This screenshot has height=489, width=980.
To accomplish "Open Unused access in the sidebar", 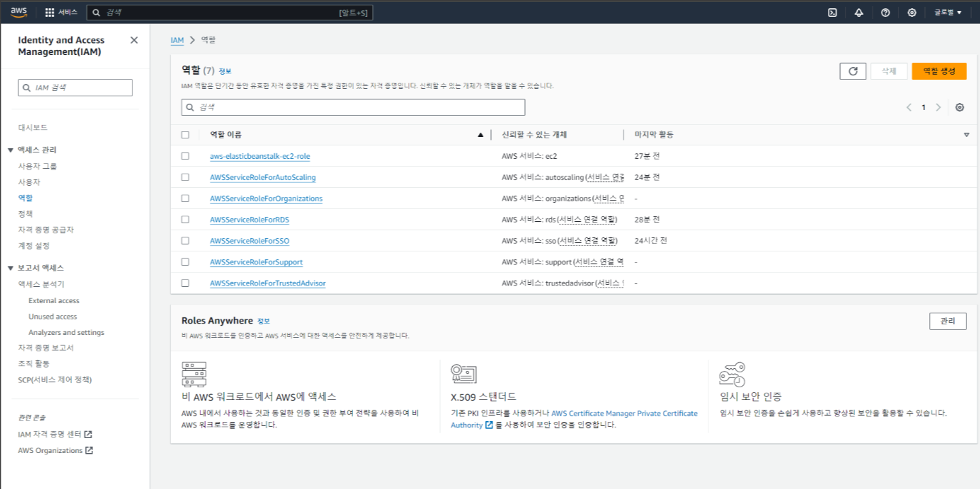I will pos(52,317).
